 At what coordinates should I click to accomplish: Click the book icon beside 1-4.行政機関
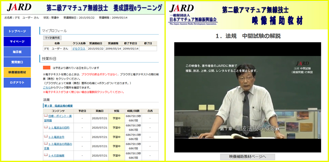click(x=46, y=155)
